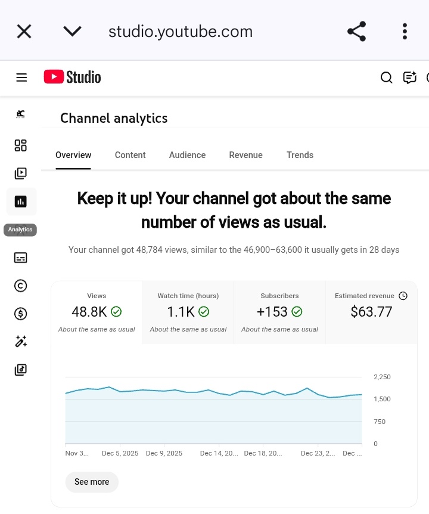This screenshot has width=429, height=514.
Task: Select the Watch time (hours) metric card
Action: (188, 312)
